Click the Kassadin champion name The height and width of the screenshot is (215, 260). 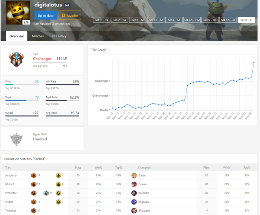click(x=144, y=193)
